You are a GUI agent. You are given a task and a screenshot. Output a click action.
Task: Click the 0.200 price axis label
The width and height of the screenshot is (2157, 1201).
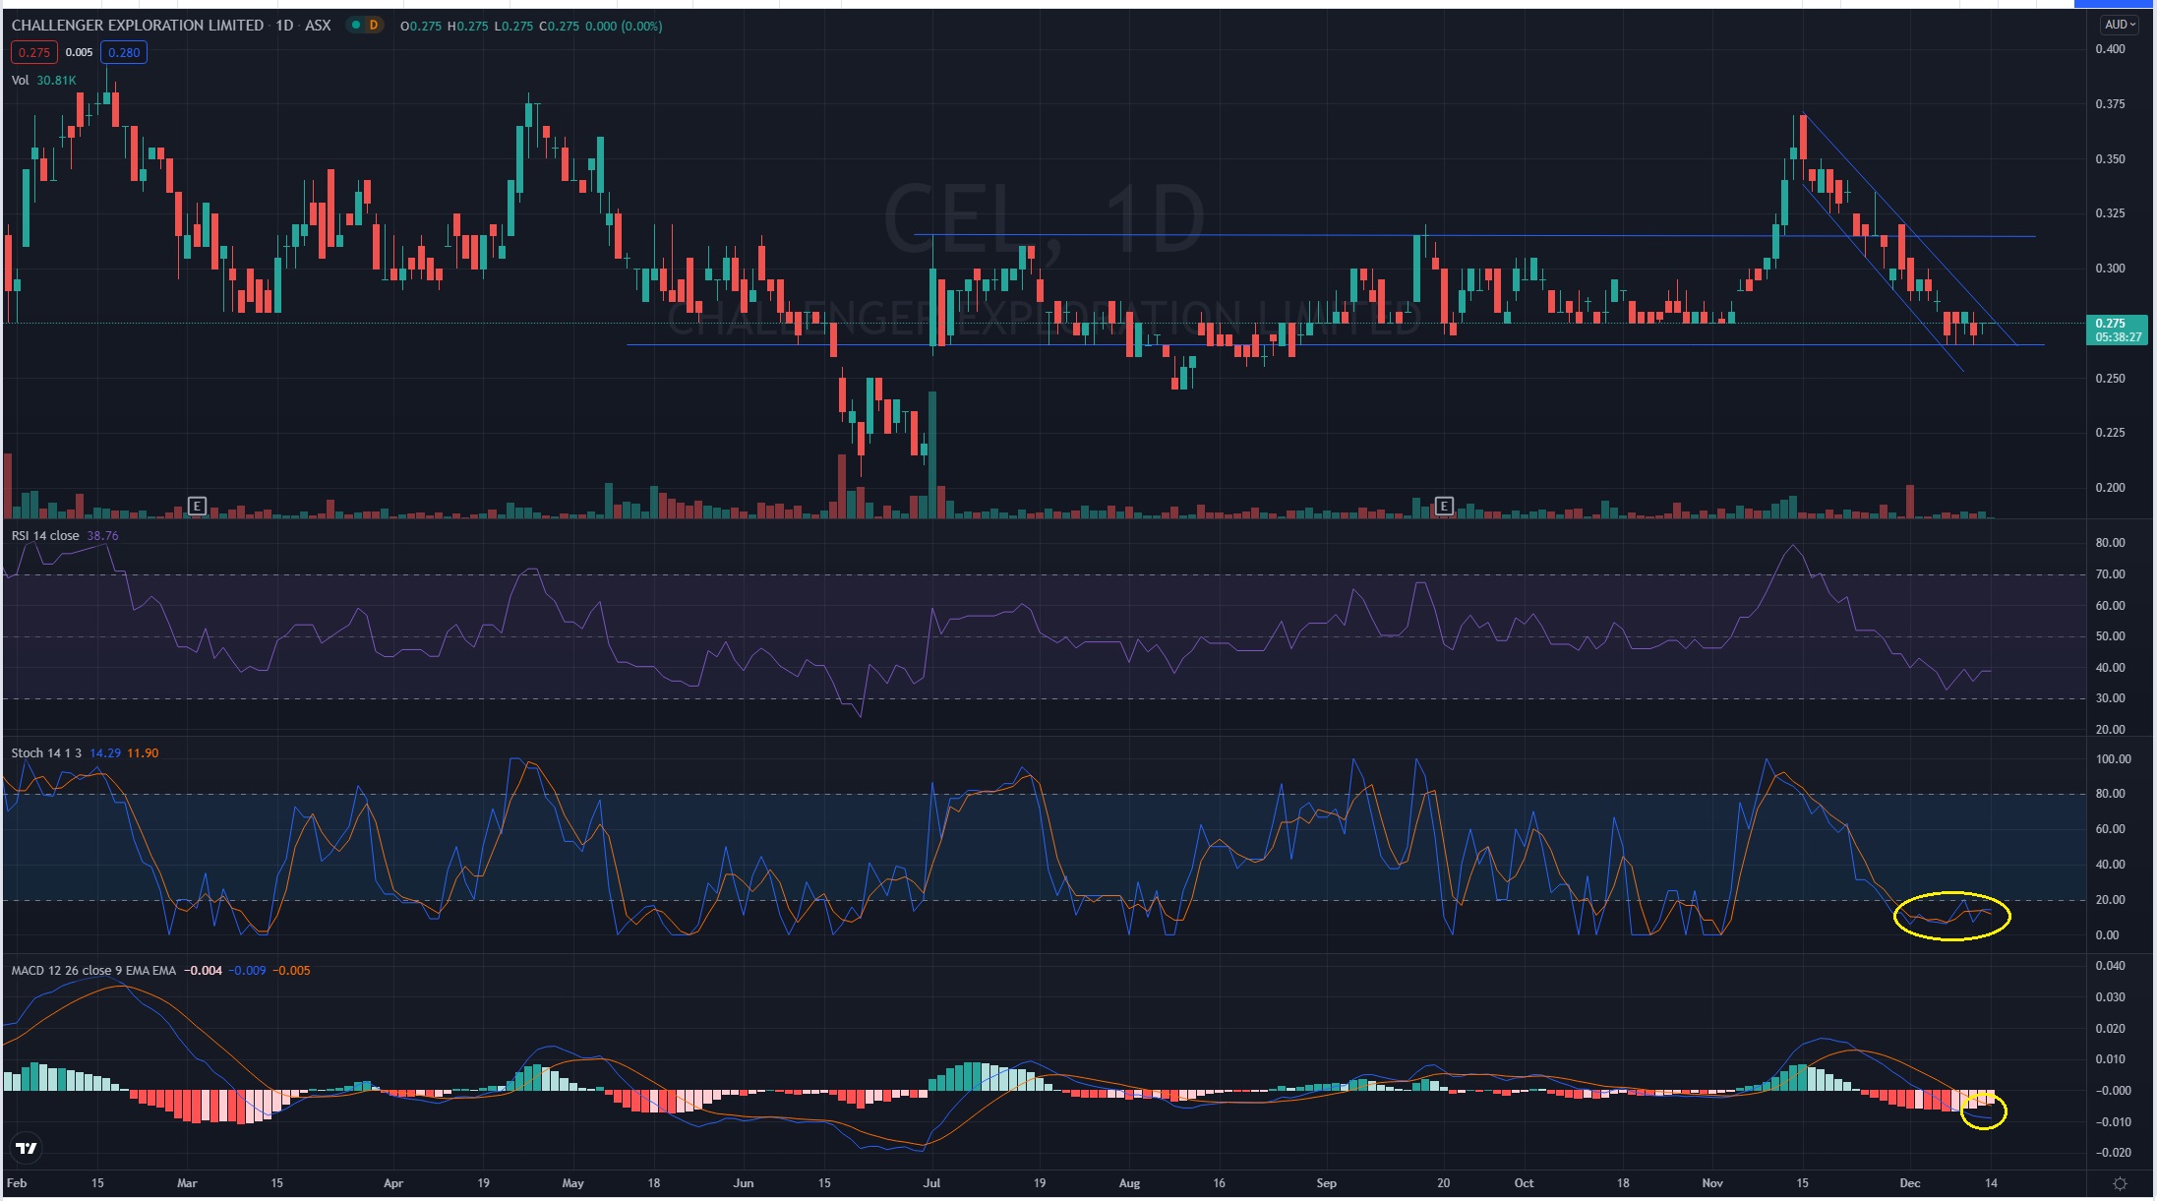coord(2110,488)
